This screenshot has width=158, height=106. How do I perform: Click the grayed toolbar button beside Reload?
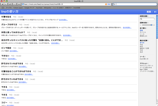[x=14, y=4]
